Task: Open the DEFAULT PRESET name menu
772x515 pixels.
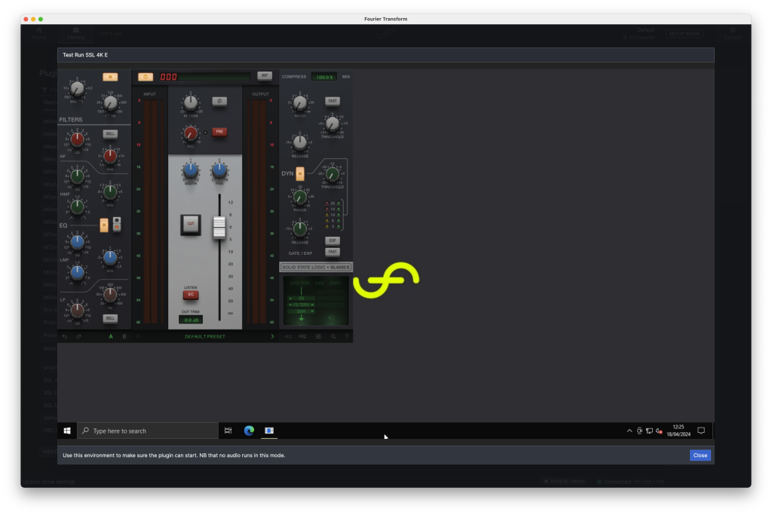Action: point(205,337)
